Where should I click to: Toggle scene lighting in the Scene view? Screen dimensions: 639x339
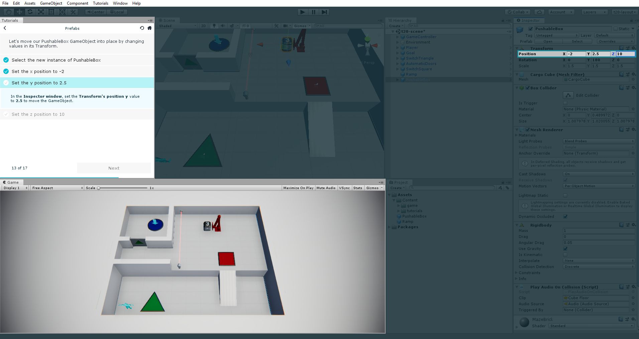click(214, 26)
